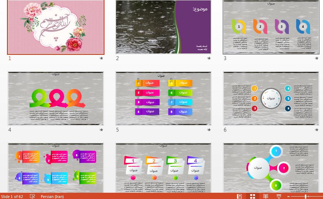This screenshot has width=323, height=199.
Task: Open Reading View from status bar
Action: point(266,196)
